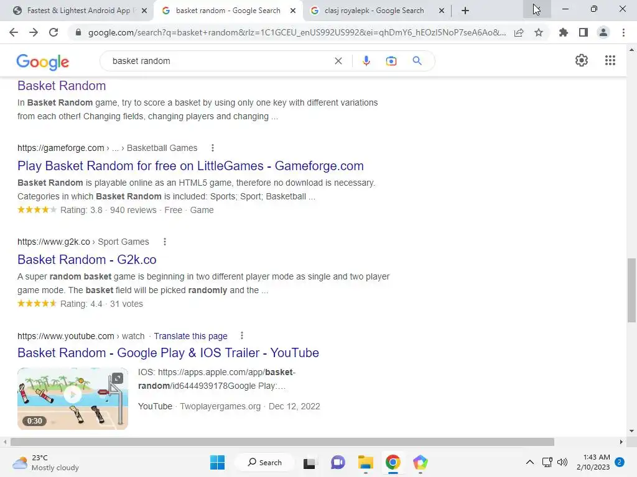Open the Basket Random top result link

62,86
